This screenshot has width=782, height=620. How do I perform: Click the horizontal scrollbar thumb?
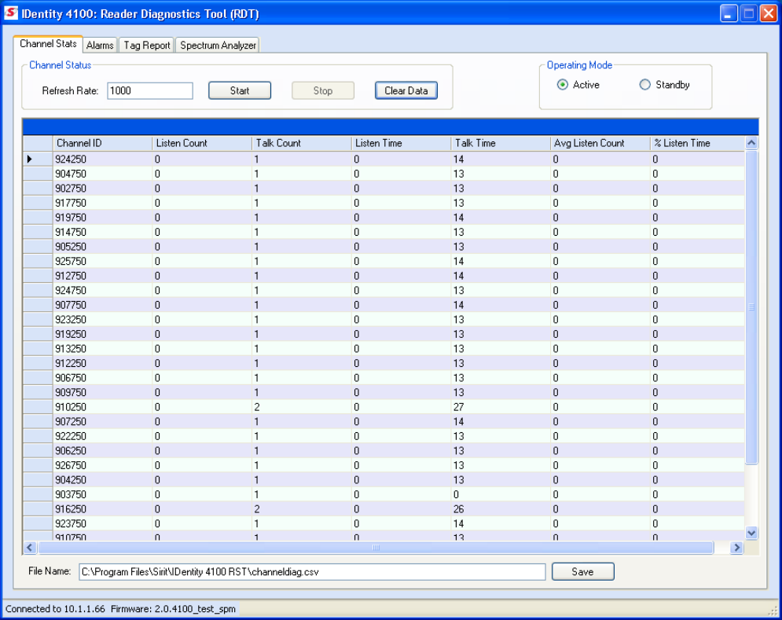376,548
